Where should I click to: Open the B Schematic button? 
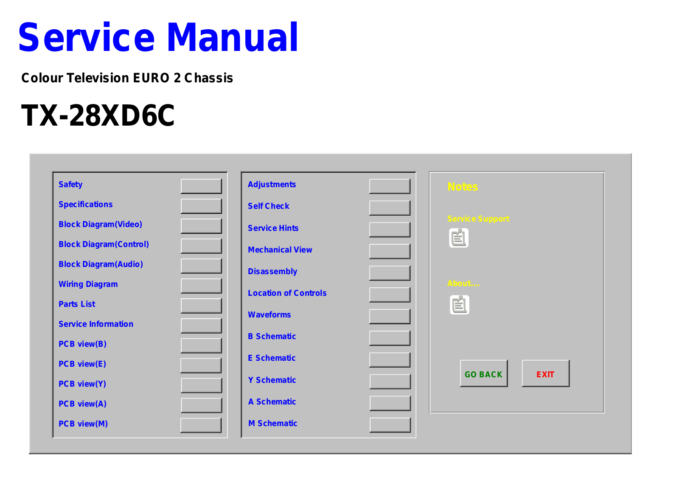390,338
